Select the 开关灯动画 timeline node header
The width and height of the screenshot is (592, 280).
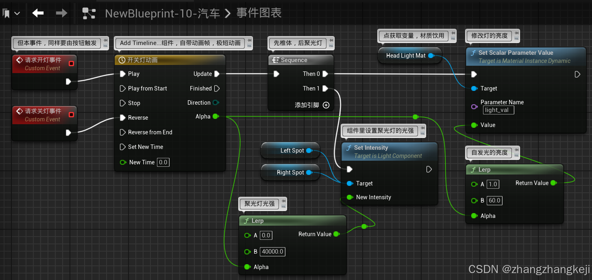170,60
